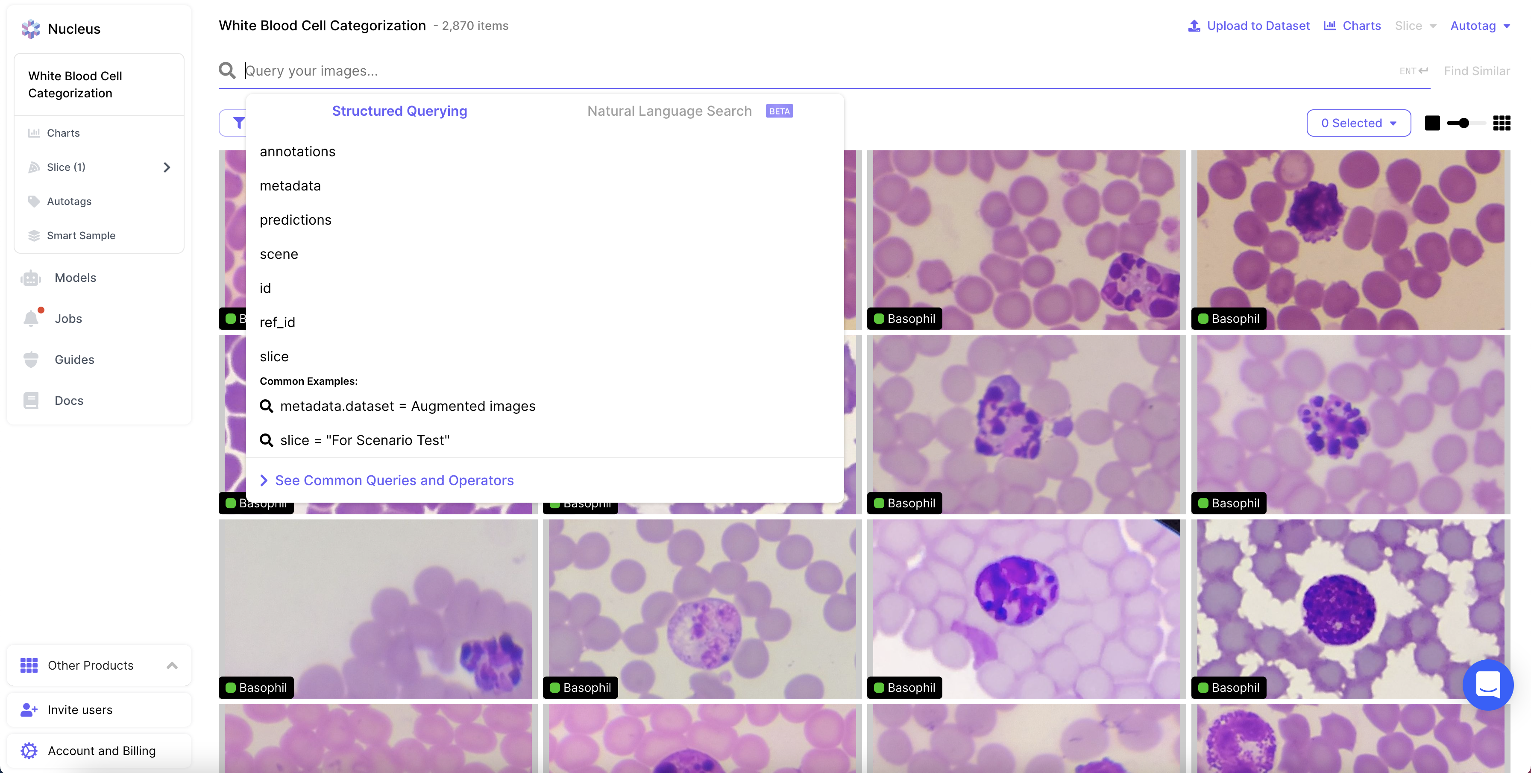Switch to Natural Language Search tab
Screen dimensions: 1531x773
point(669,111)
